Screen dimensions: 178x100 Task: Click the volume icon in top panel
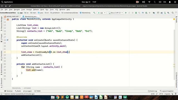coord(144,2)
